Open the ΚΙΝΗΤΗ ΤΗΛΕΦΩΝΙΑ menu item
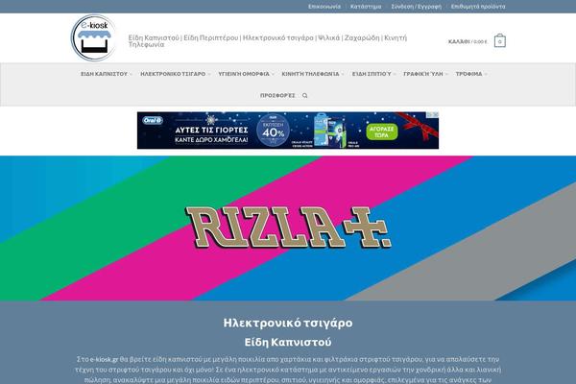Screen dimensions: 576x384 click(310, 74)
